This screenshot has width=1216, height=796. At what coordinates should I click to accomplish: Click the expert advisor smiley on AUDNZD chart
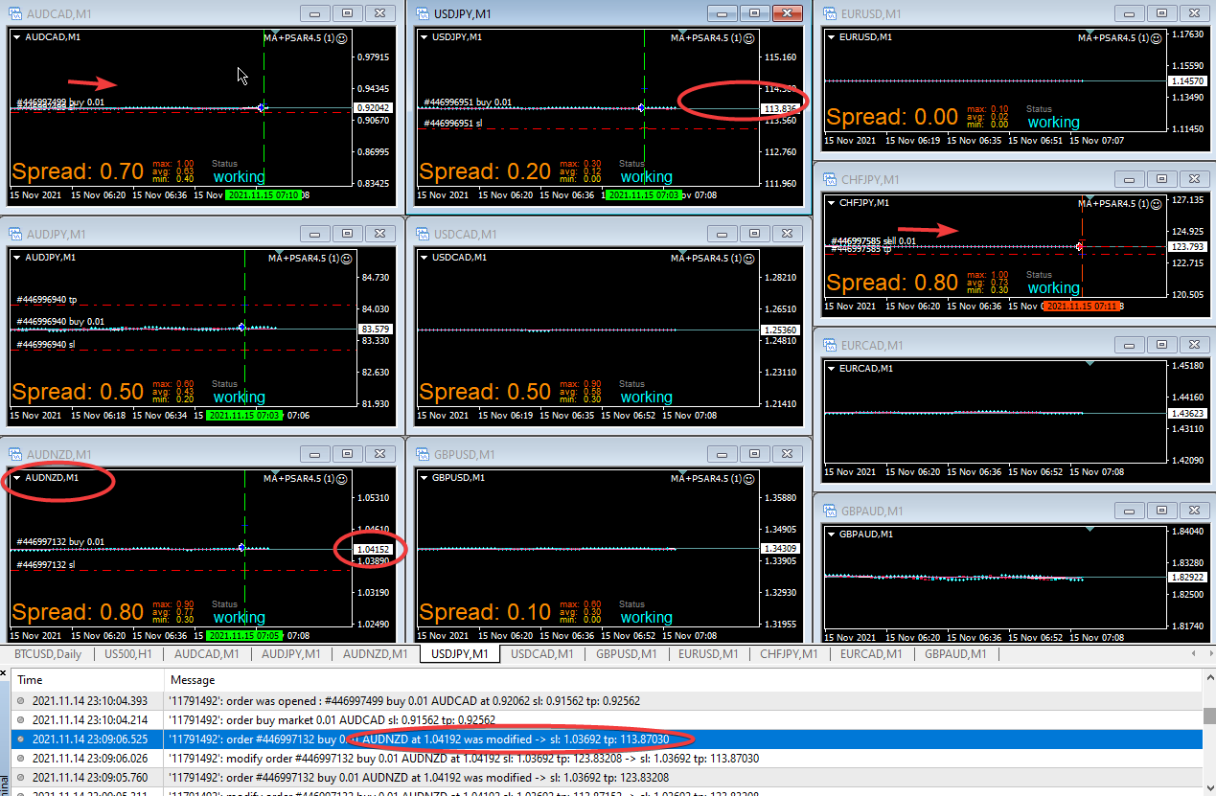point(342,478)
